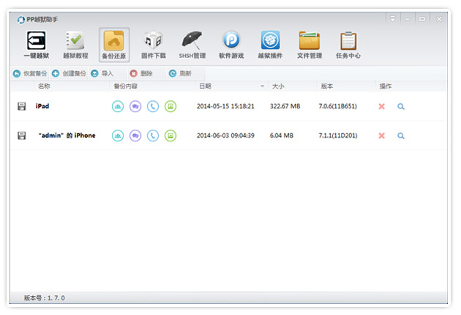Image resolution: width=461 pixels, height=315 pixels.
Task: Click photos icon in iPad row
Action: coord(170,106)
